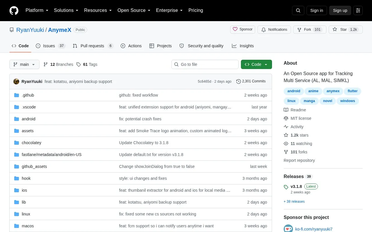Switch to the Pull requests tab
372x232 pixels.
tap(93, 46)
